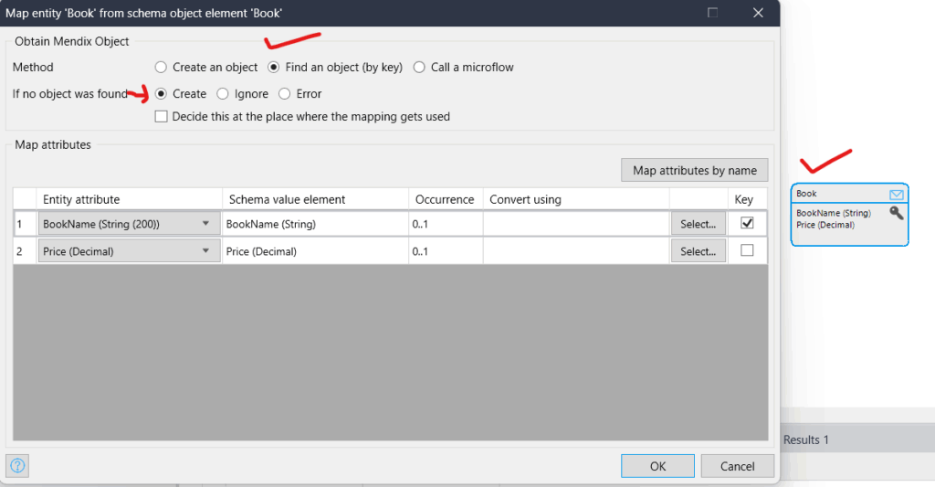The height and width of the screenshot is (487, 935).
Task: Close the Map entity dialog
Action: tap(758, 13)
